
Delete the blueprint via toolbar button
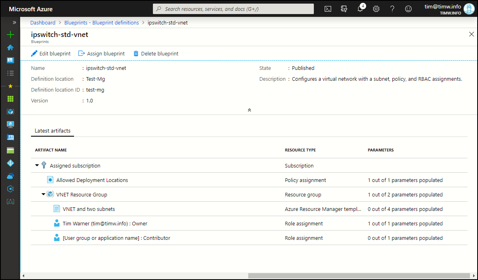(156, 53)
